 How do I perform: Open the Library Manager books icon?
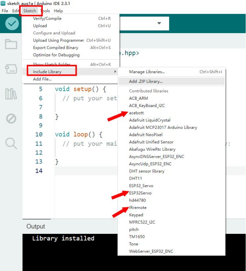pyautogui.click(x=11, y=94)
